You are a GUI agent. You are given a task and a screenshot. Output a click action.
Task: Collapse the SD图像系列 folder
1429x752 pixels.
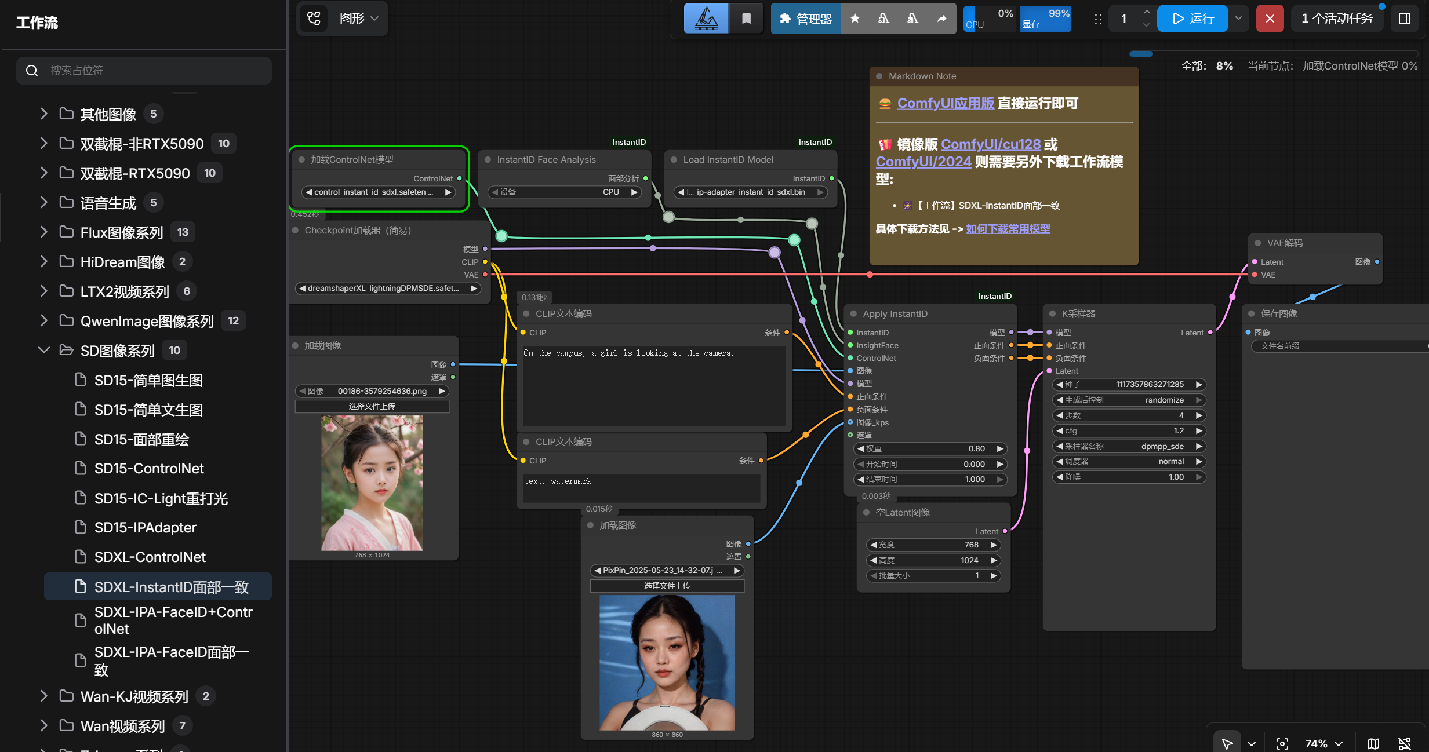pos(43,350)
